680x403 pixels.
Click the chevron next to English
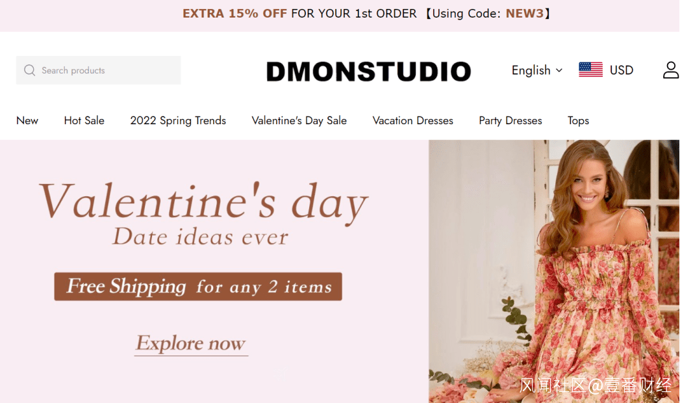[x=559, y=70]
